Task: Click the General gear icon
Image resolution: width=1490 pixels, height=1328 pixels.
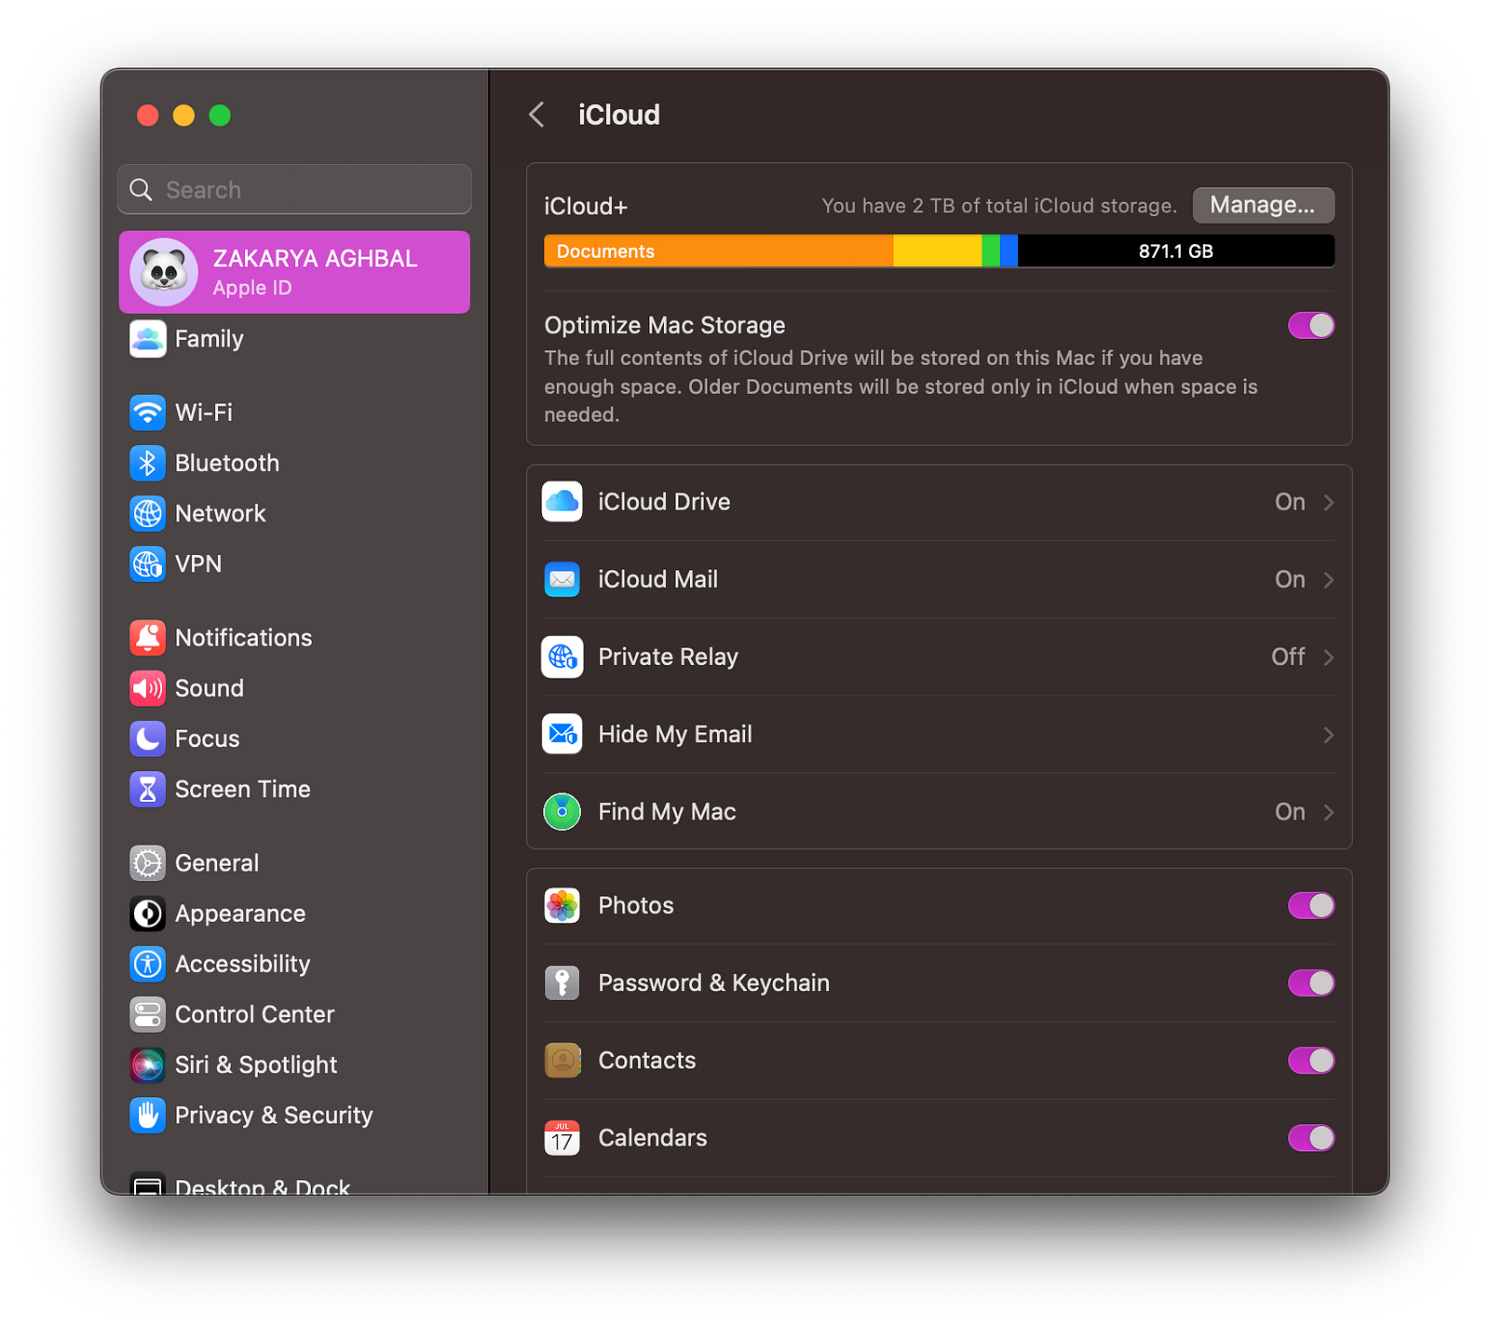Action: coord(147,863)
